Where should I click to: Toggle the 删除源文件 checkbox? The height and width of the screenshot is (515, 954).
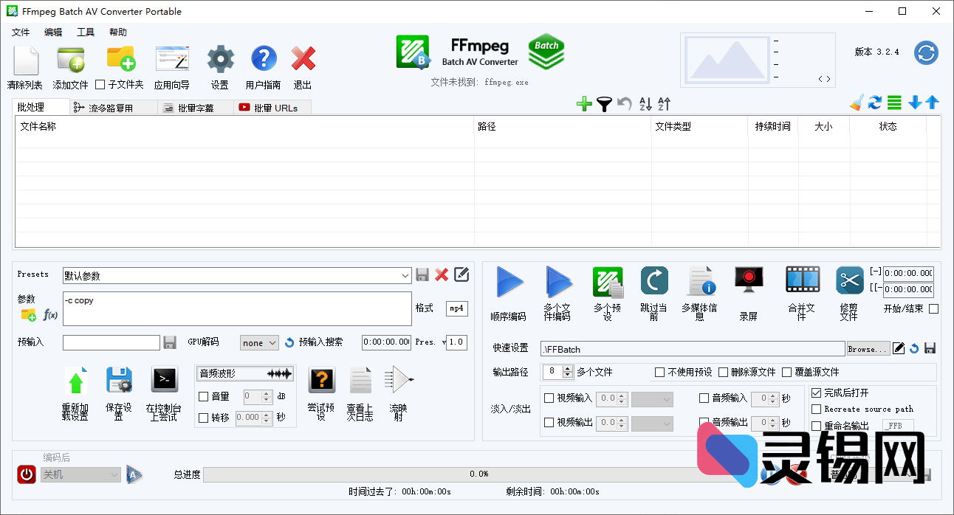pos(724,372)
